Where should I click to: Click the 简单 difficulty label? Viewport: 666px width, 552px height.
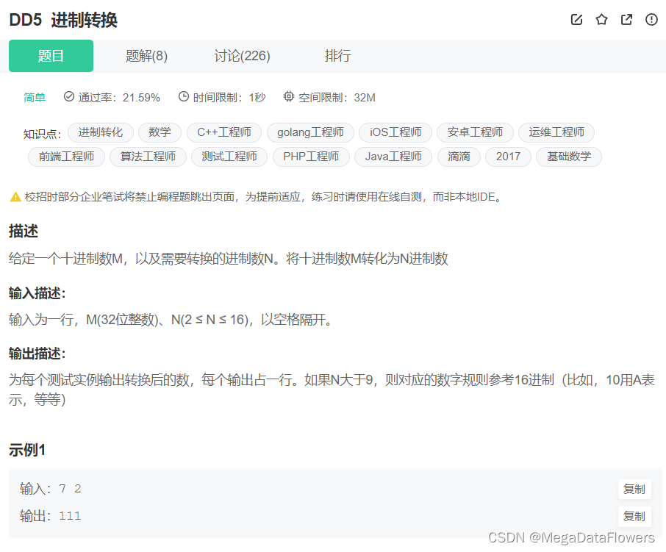pyautogui.click(x=35, y=96)
